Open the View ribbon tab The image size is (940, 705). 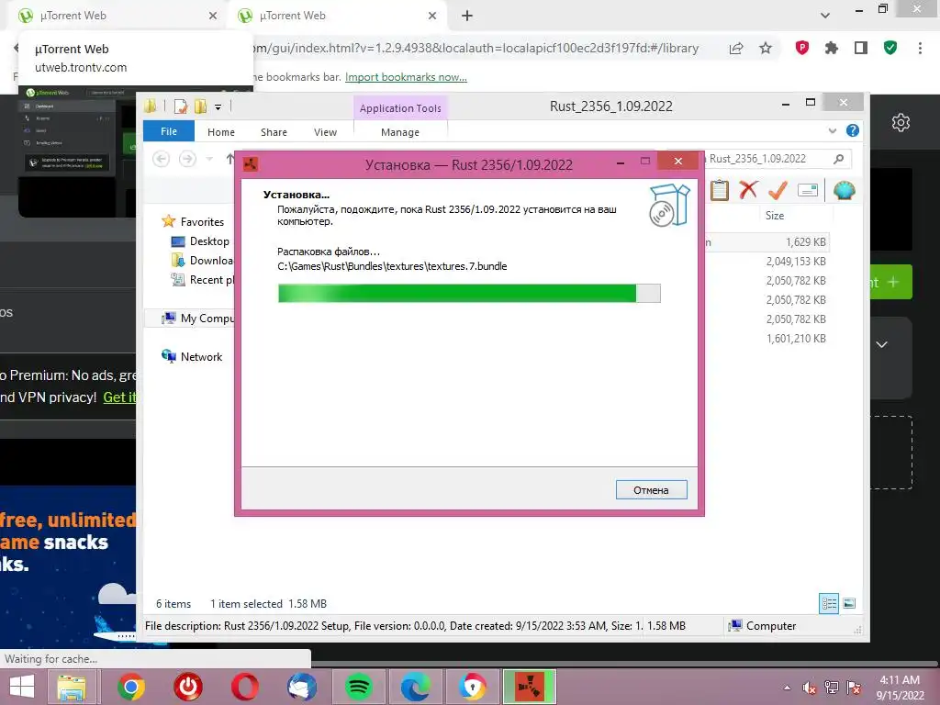[x=325, y=132]
